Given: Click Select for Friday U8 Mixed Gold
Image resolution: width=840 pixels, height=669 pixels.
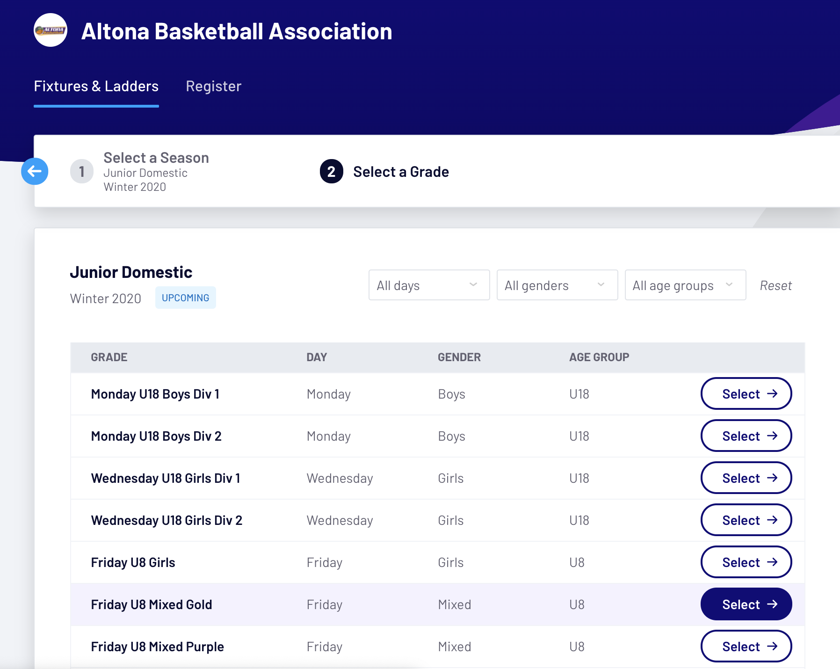Looking at the screenshot, I should click(746, 604).
